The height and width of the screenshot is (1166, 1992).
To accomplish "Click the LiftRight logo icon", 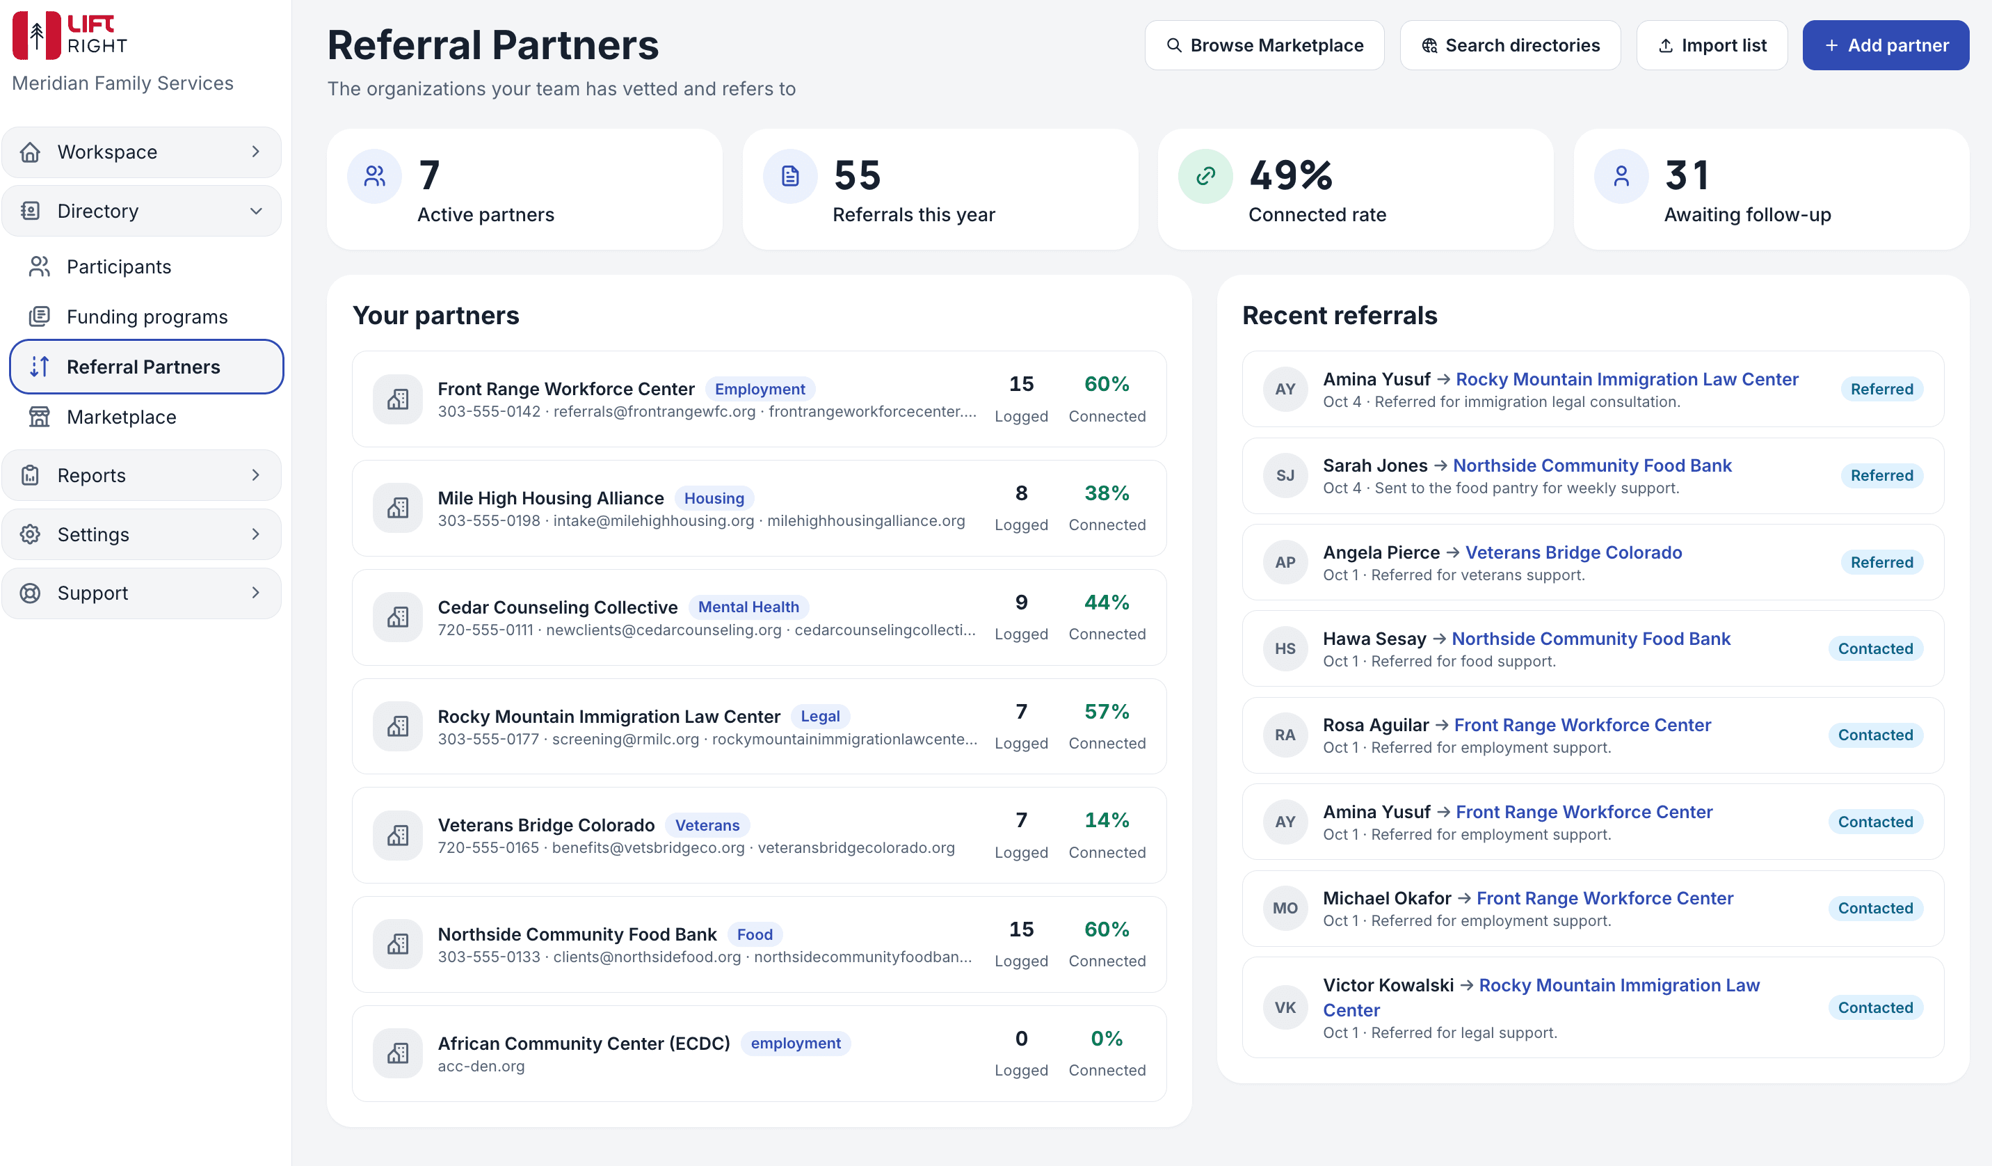I will click(36, 35).
